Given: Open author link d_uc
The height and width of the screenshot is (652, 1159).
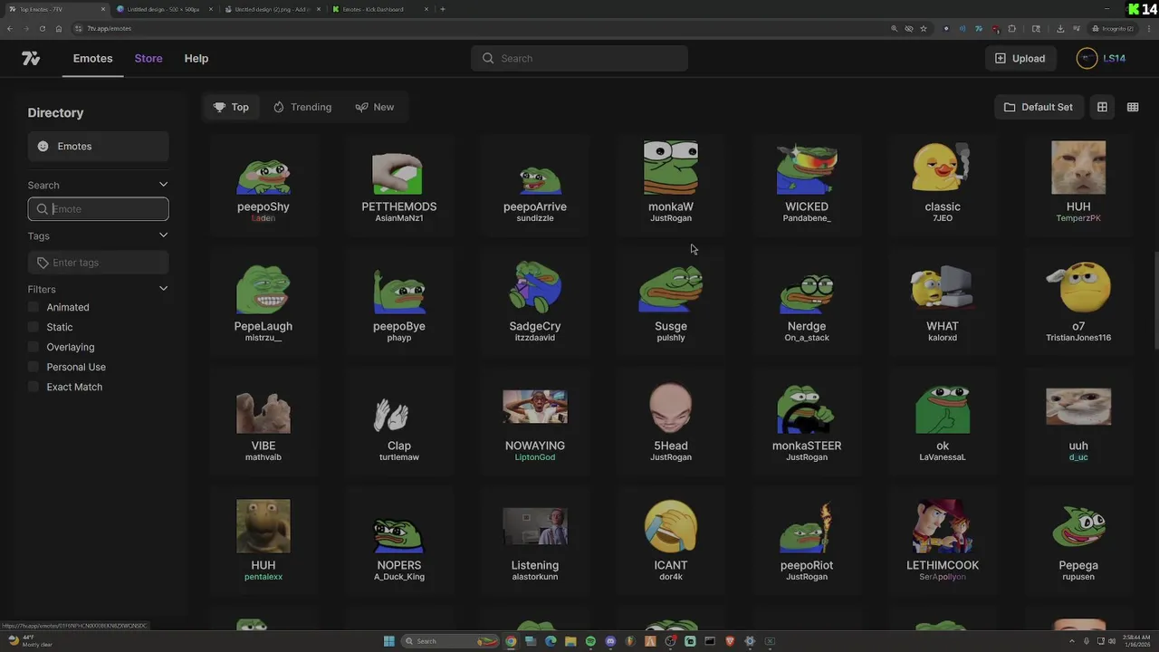Looking at the screenshot, I should point(1078,457).
